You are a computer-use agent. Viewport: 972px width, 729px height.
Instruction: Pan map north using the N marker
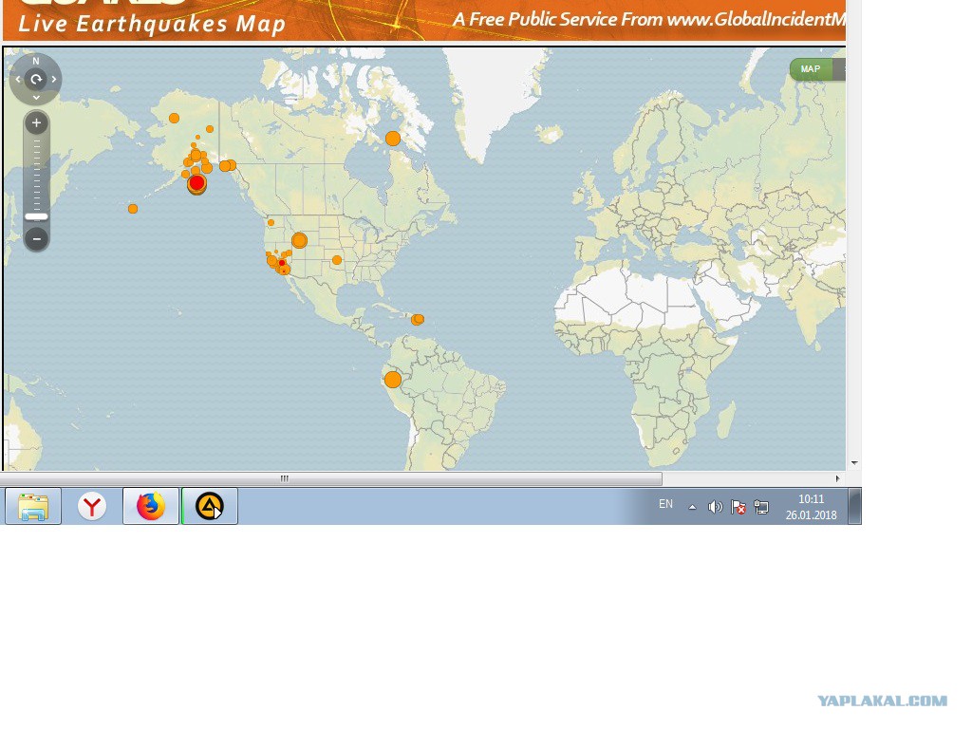(36, 61)
